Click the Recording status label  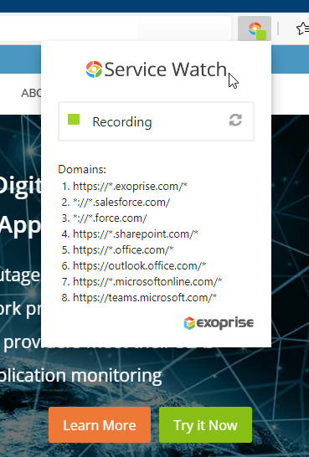pos(122,122)
